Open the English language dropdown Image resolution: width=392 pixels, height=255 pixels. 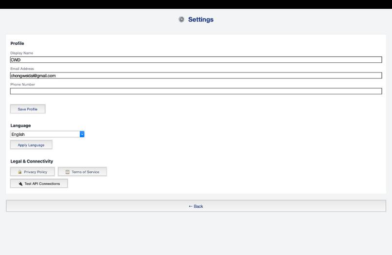coord(47,134)
